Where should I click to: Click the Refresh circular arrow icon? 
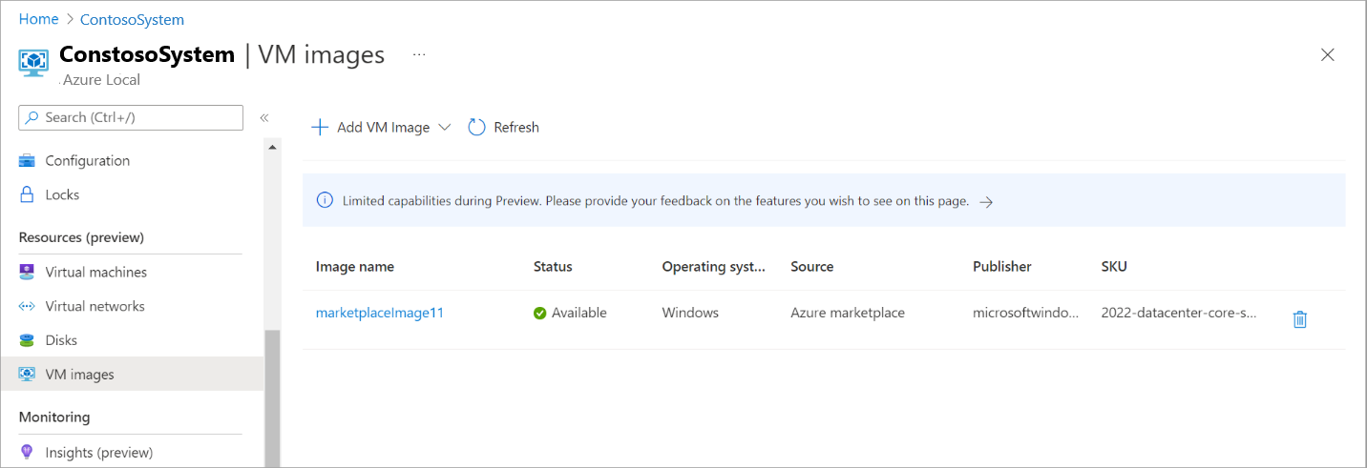(x=477, y=128)
